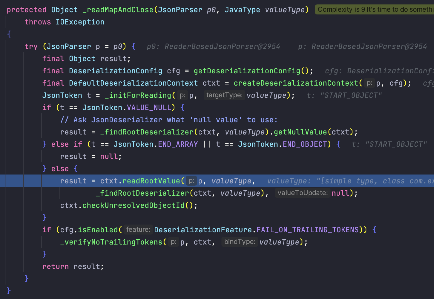Viewport: 434px width, 299px height.
Task: Click the DeserializationFeature class name
Action: [203, 230]
